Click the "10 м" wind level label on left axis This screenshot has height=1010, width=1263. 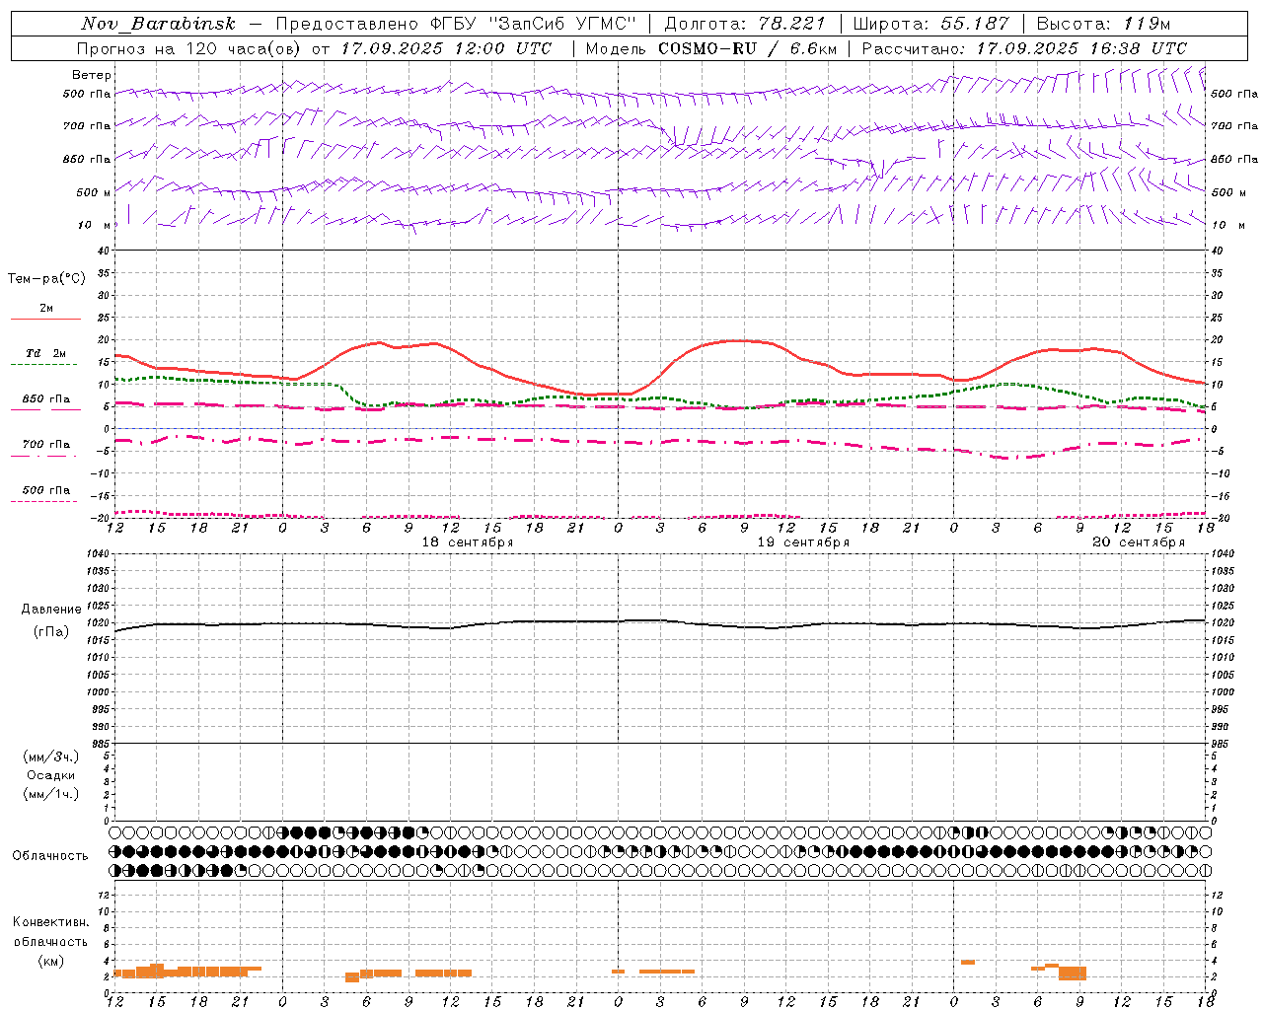point(95,225)
